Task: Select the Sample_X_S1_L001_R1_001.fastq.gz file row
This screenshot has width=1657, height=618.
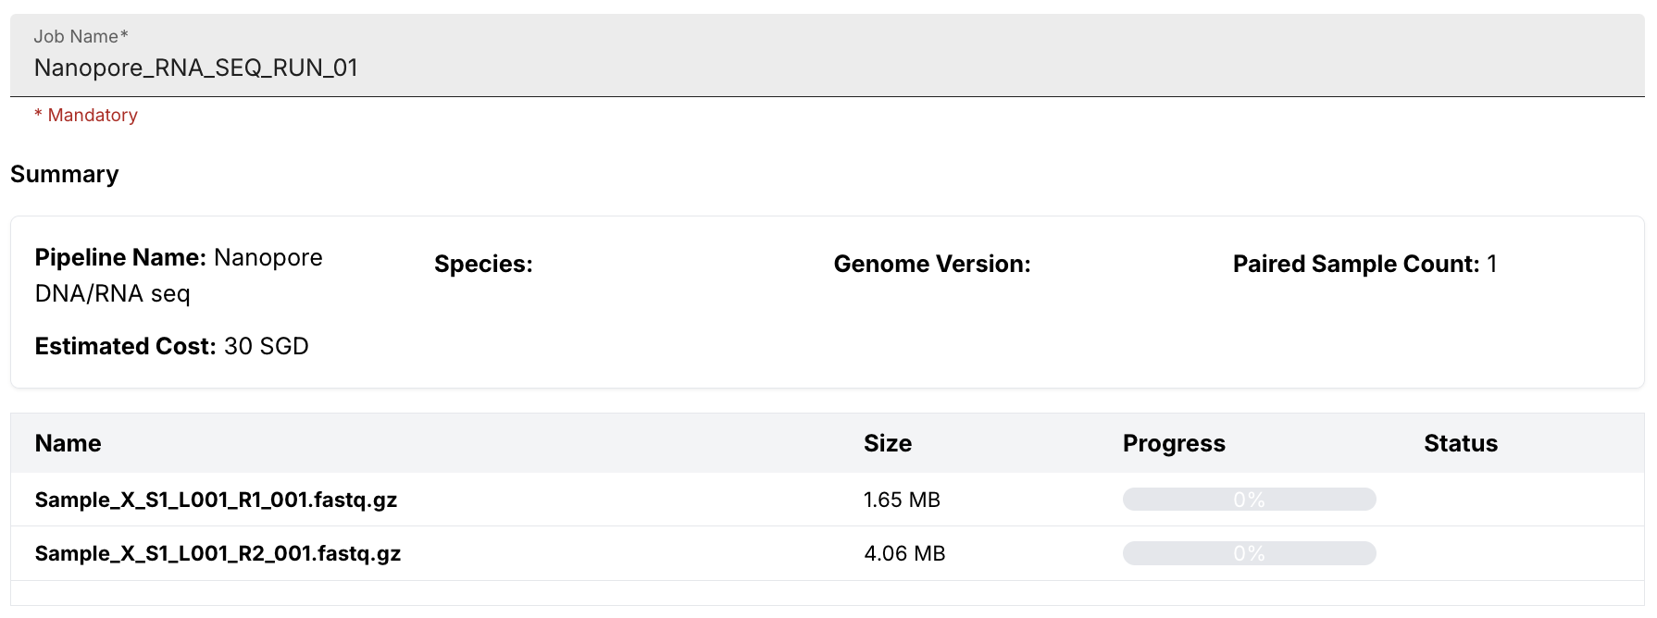Action: click(x=827, y=500)
